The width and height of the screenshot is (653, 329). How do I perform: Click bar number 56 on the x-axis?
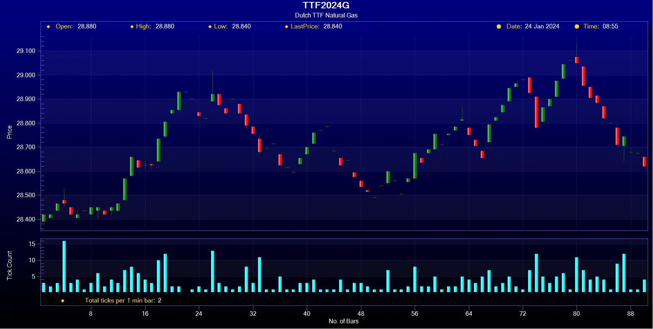coord(415,313)
